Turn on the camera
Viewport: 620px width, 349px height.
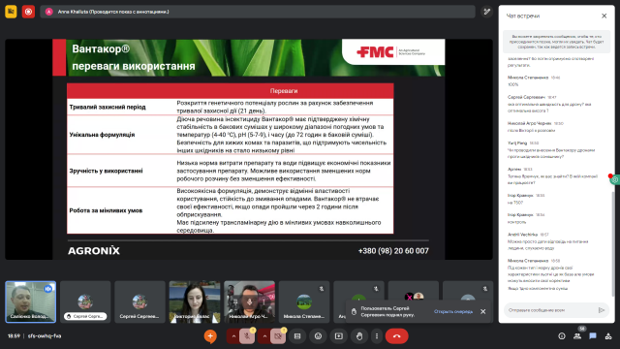[278, 336]
